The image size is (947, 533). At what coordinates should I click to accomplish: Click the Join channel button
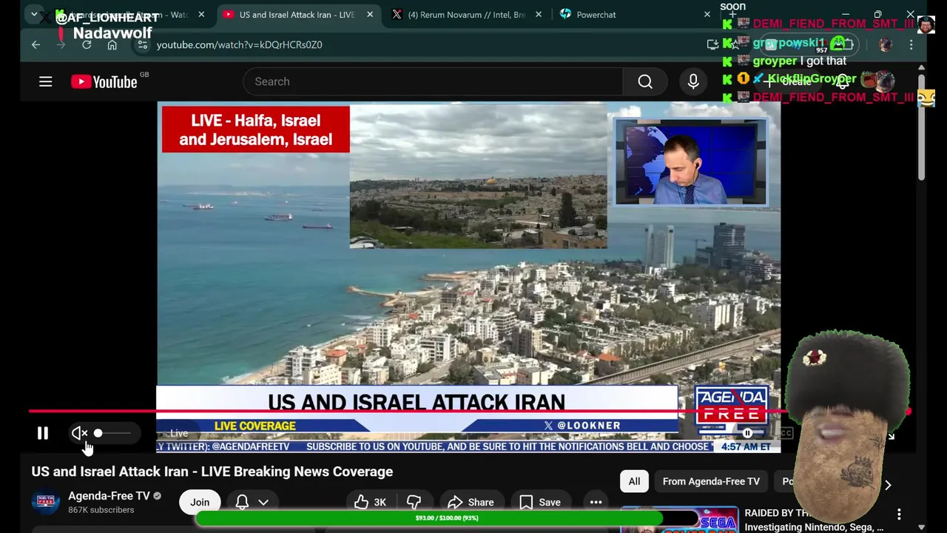coord(200,502)
